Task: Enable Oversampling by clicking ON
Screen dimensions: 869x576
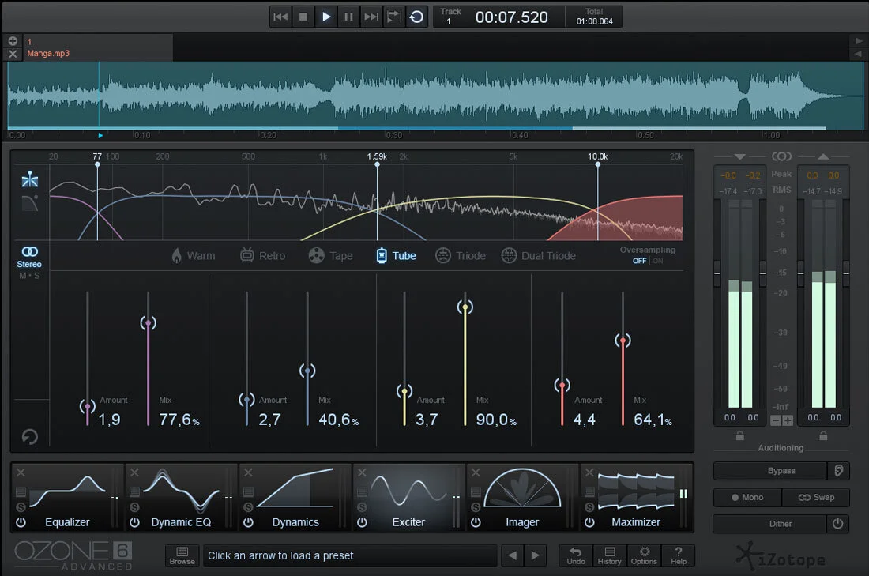Action: tap(657, 260)
